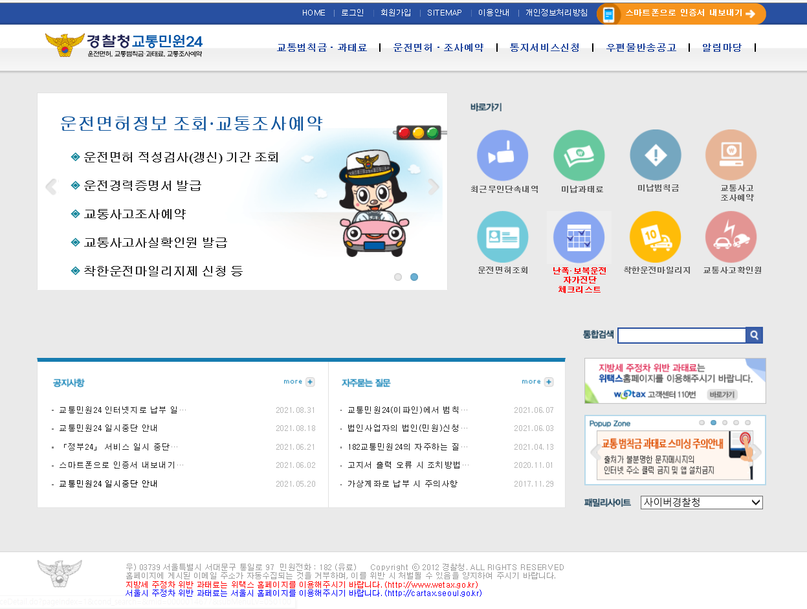Screen dimensions: 807x609
Task: Click the plus icon next to 자주묻는 질문 more
Action: (x=549, y=382)
